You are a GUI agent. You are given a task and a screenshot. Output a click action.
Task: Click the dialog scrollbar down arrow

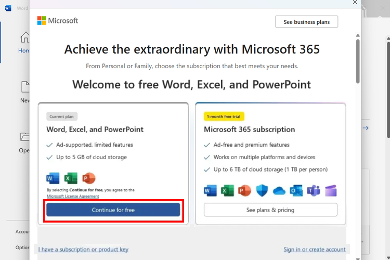[358, 258]
